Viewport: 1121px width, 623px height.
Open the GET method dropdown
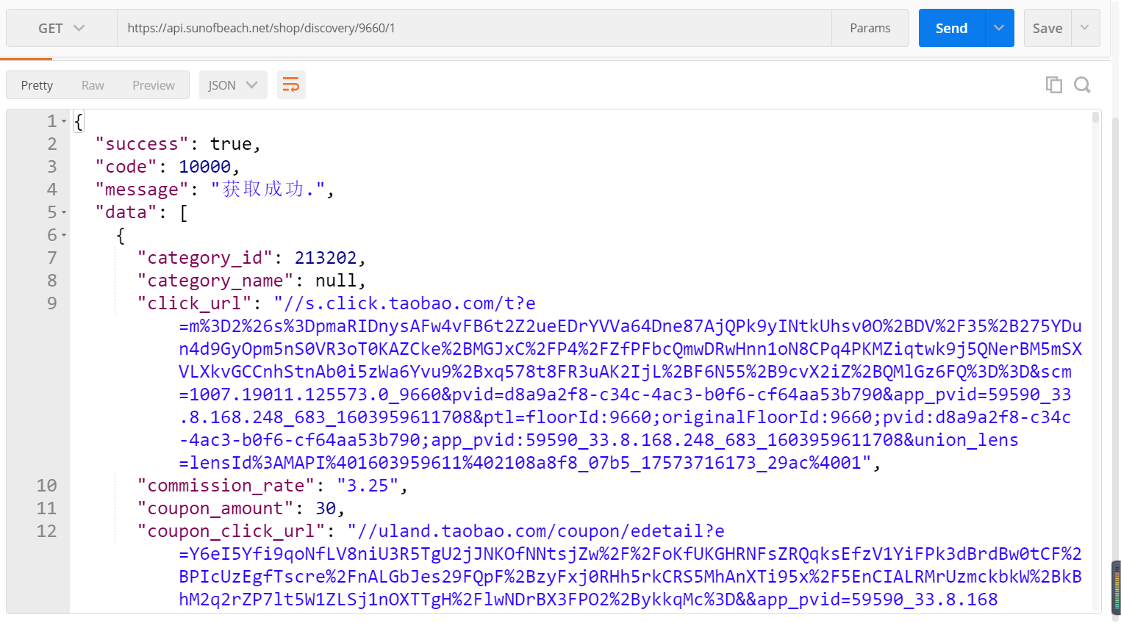click(62, 28)
